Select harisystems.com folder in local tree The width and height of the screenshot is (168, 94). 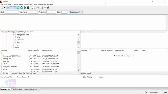point(23,35)
